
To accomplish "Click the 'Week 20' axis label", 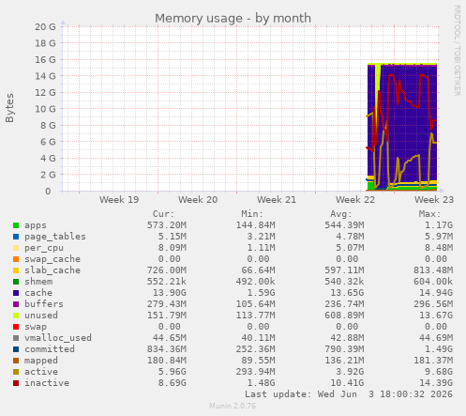I will [x=198, y=200].
